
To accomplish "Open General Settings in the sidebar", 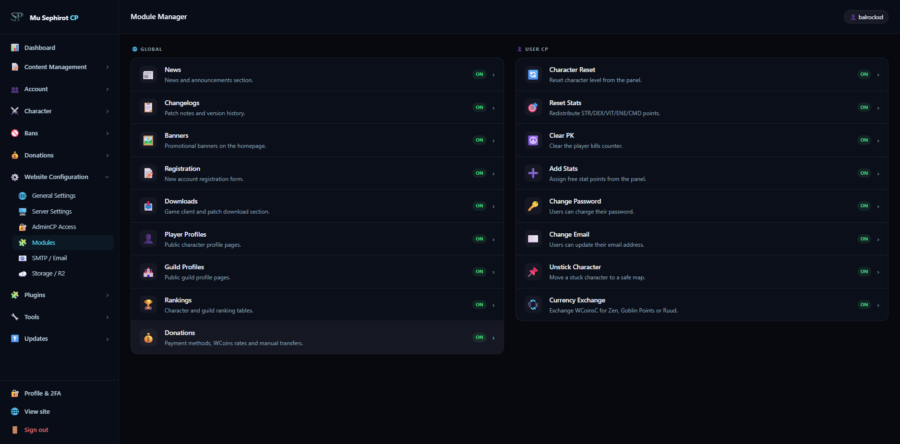I will click(63, 196).
